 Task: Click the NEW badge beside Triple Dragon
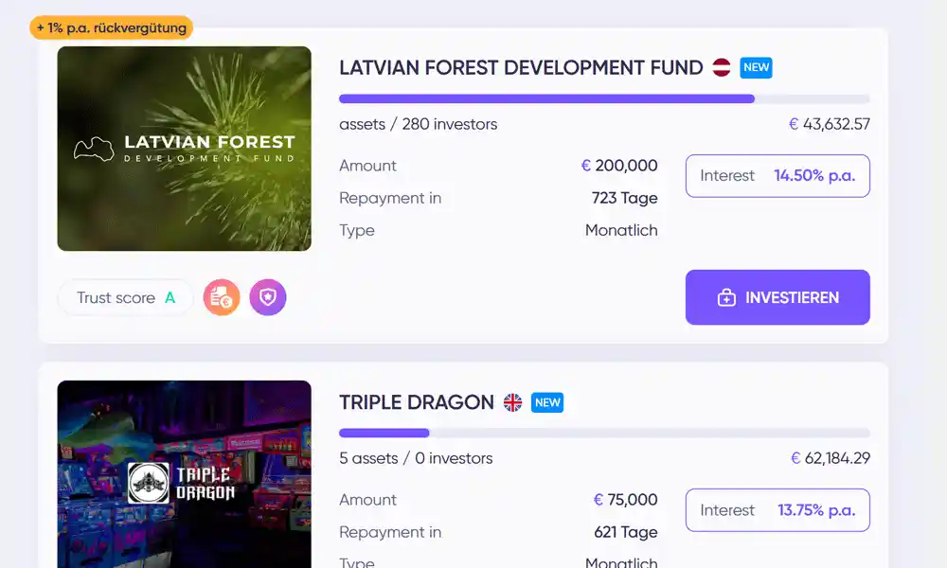pos(547,402)
